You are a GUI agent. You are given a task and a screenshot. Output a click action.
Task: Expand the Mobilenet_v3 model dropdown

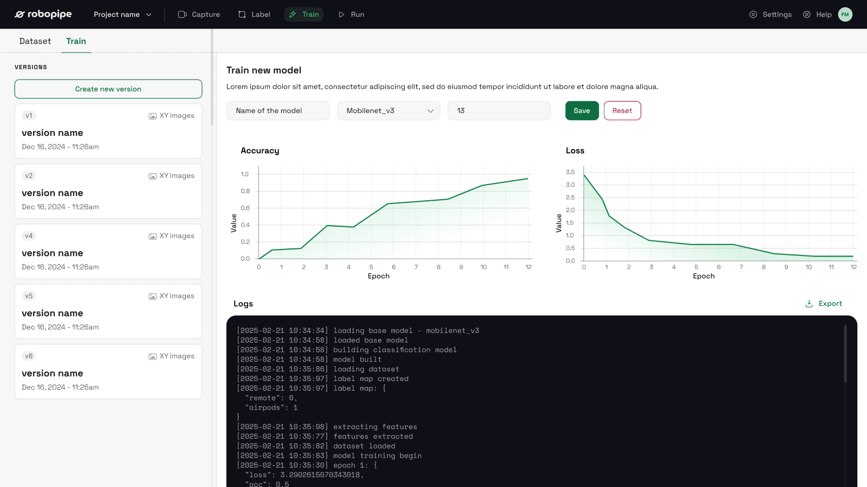(389, 111)
